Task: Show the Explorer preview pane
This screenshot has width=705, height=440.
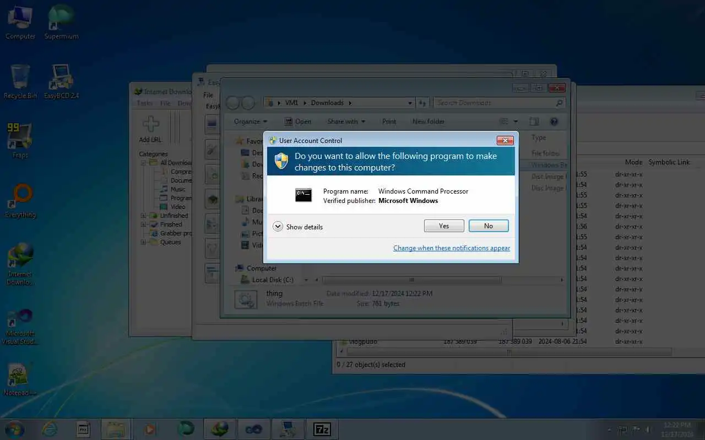Action: (534, 122)
